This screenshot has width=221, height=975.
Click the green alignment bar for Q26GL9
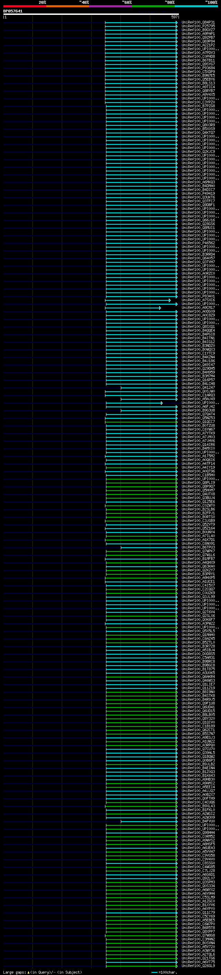pos(141,966)
